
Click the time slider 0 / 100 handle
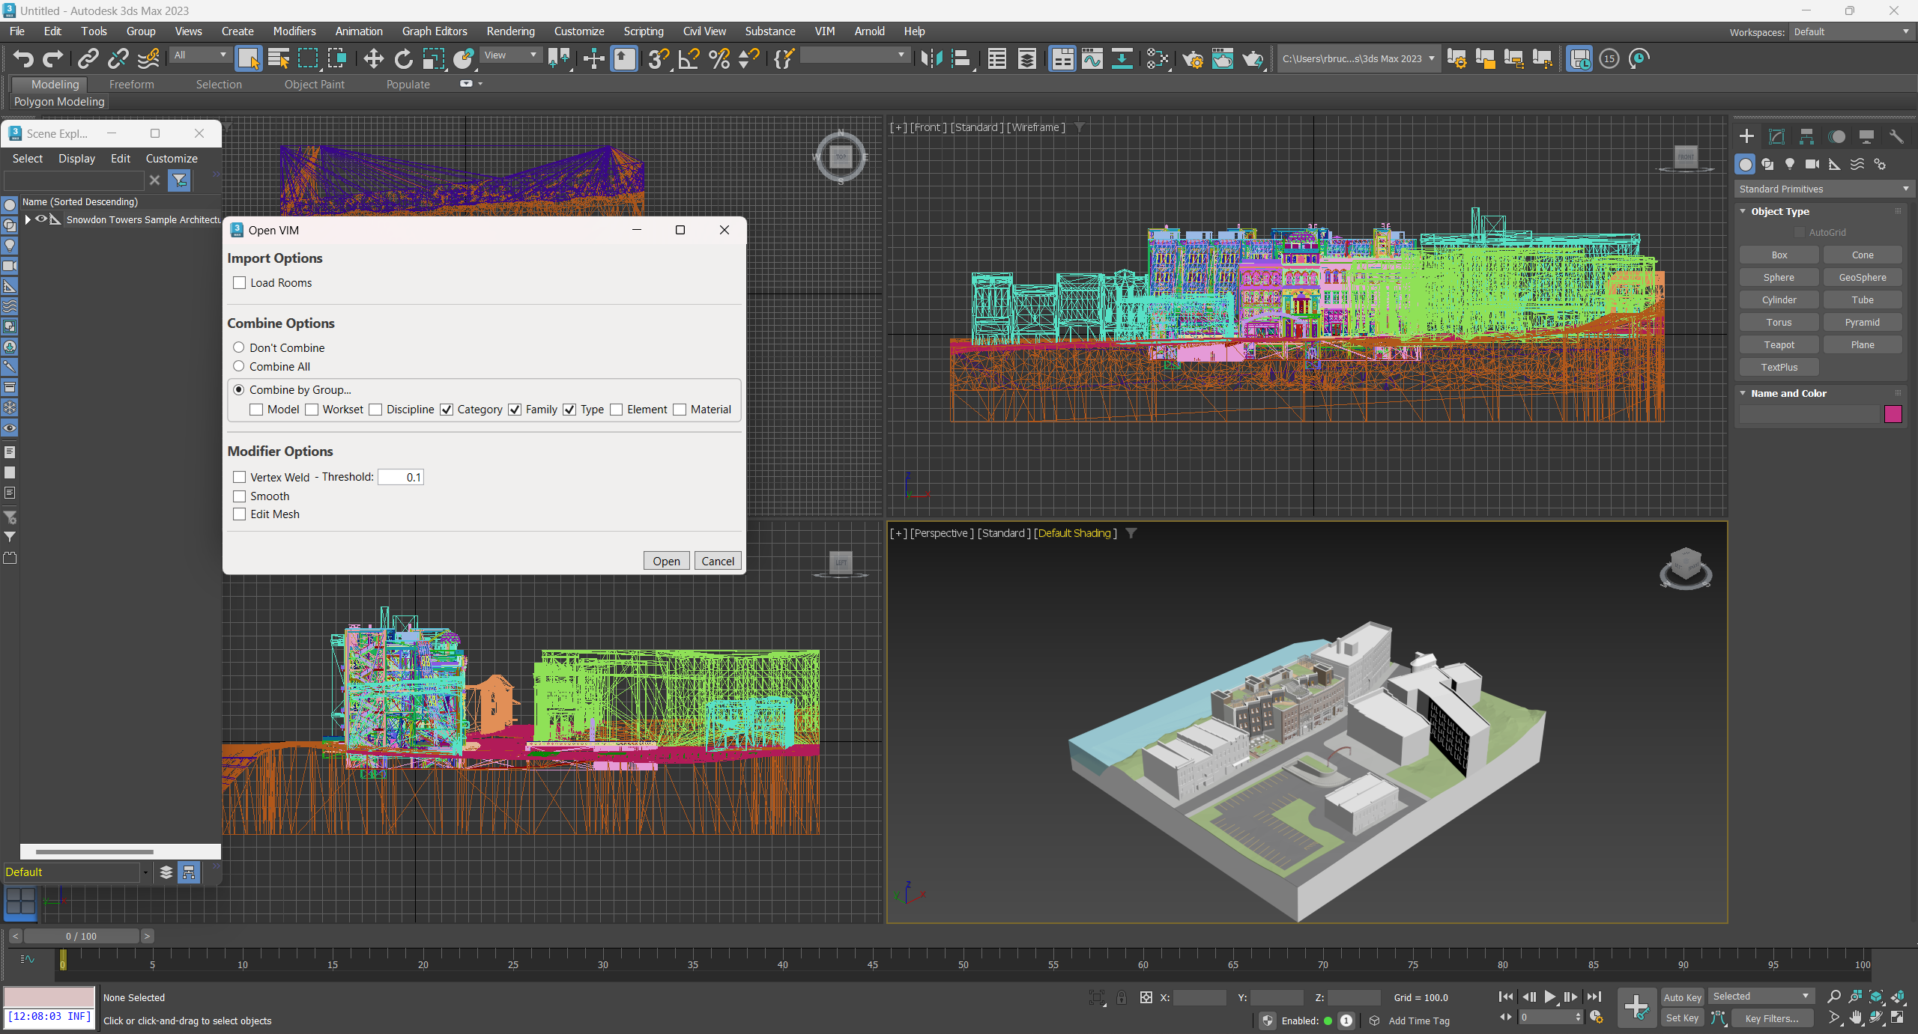point(81,936)
